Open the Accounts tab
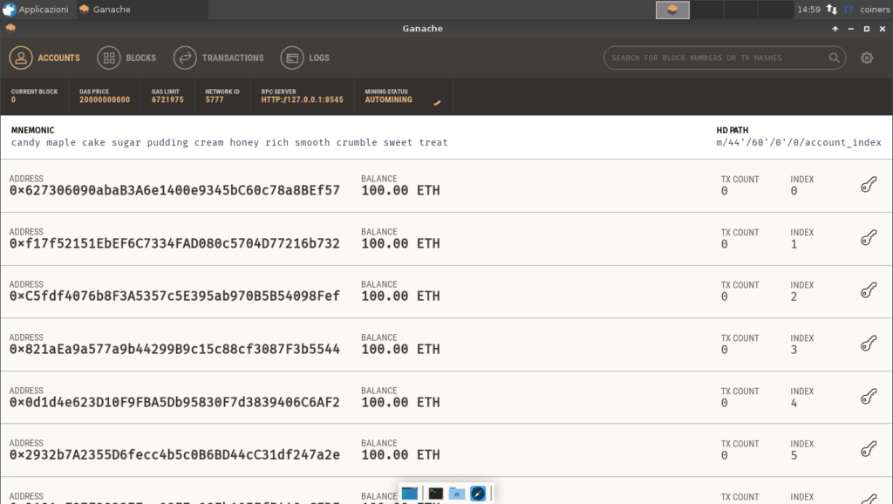Image resolution: width=893 pixels, height=504 pixels. pyautogui.click(x=44, y=58)
